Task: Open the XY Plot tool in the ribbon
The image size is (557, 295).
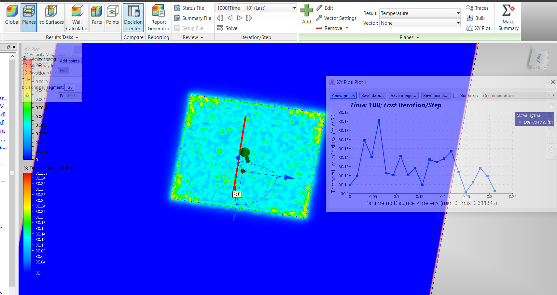Action: pos(479,28)
